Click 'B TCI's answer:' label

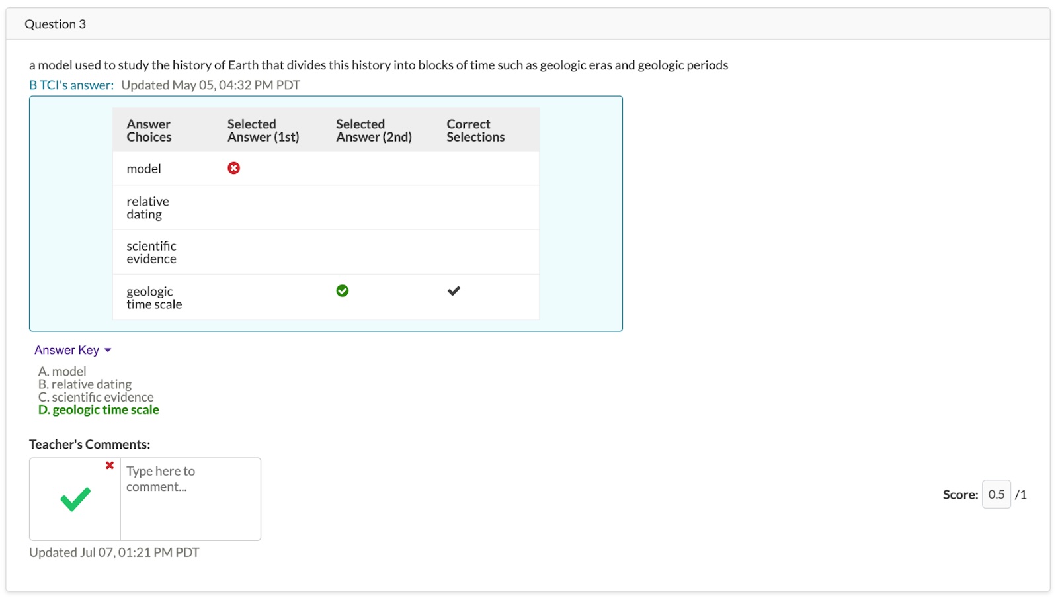[x=71, y=85]
